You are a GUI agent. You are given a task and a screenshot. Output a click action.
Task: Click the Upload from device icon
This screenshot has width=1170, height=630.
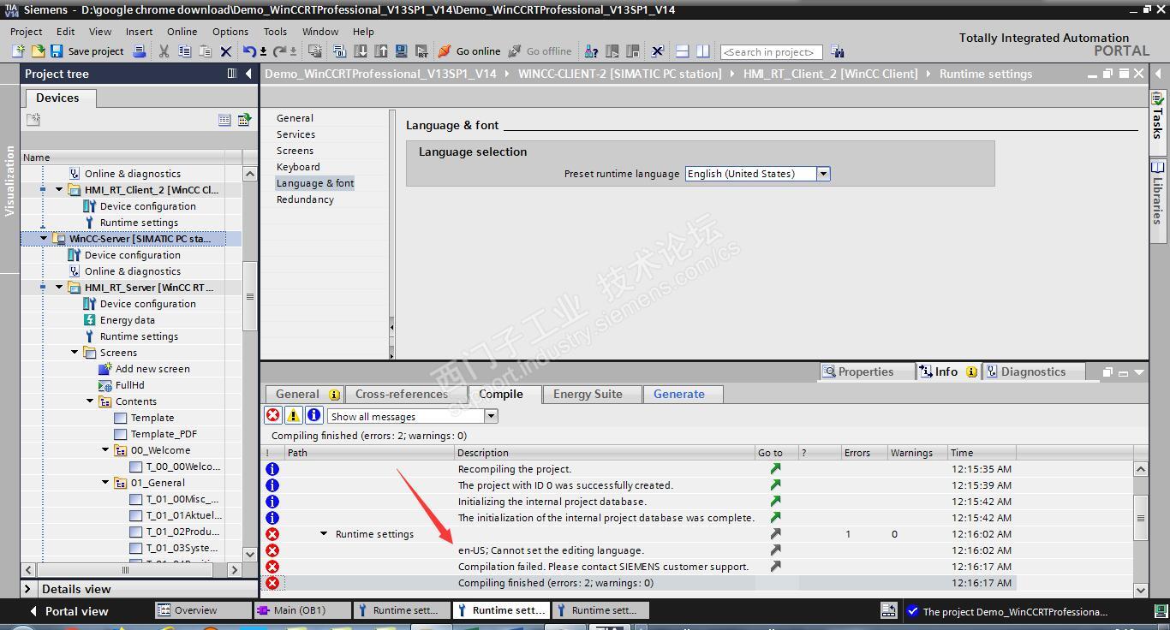point(380,51)
